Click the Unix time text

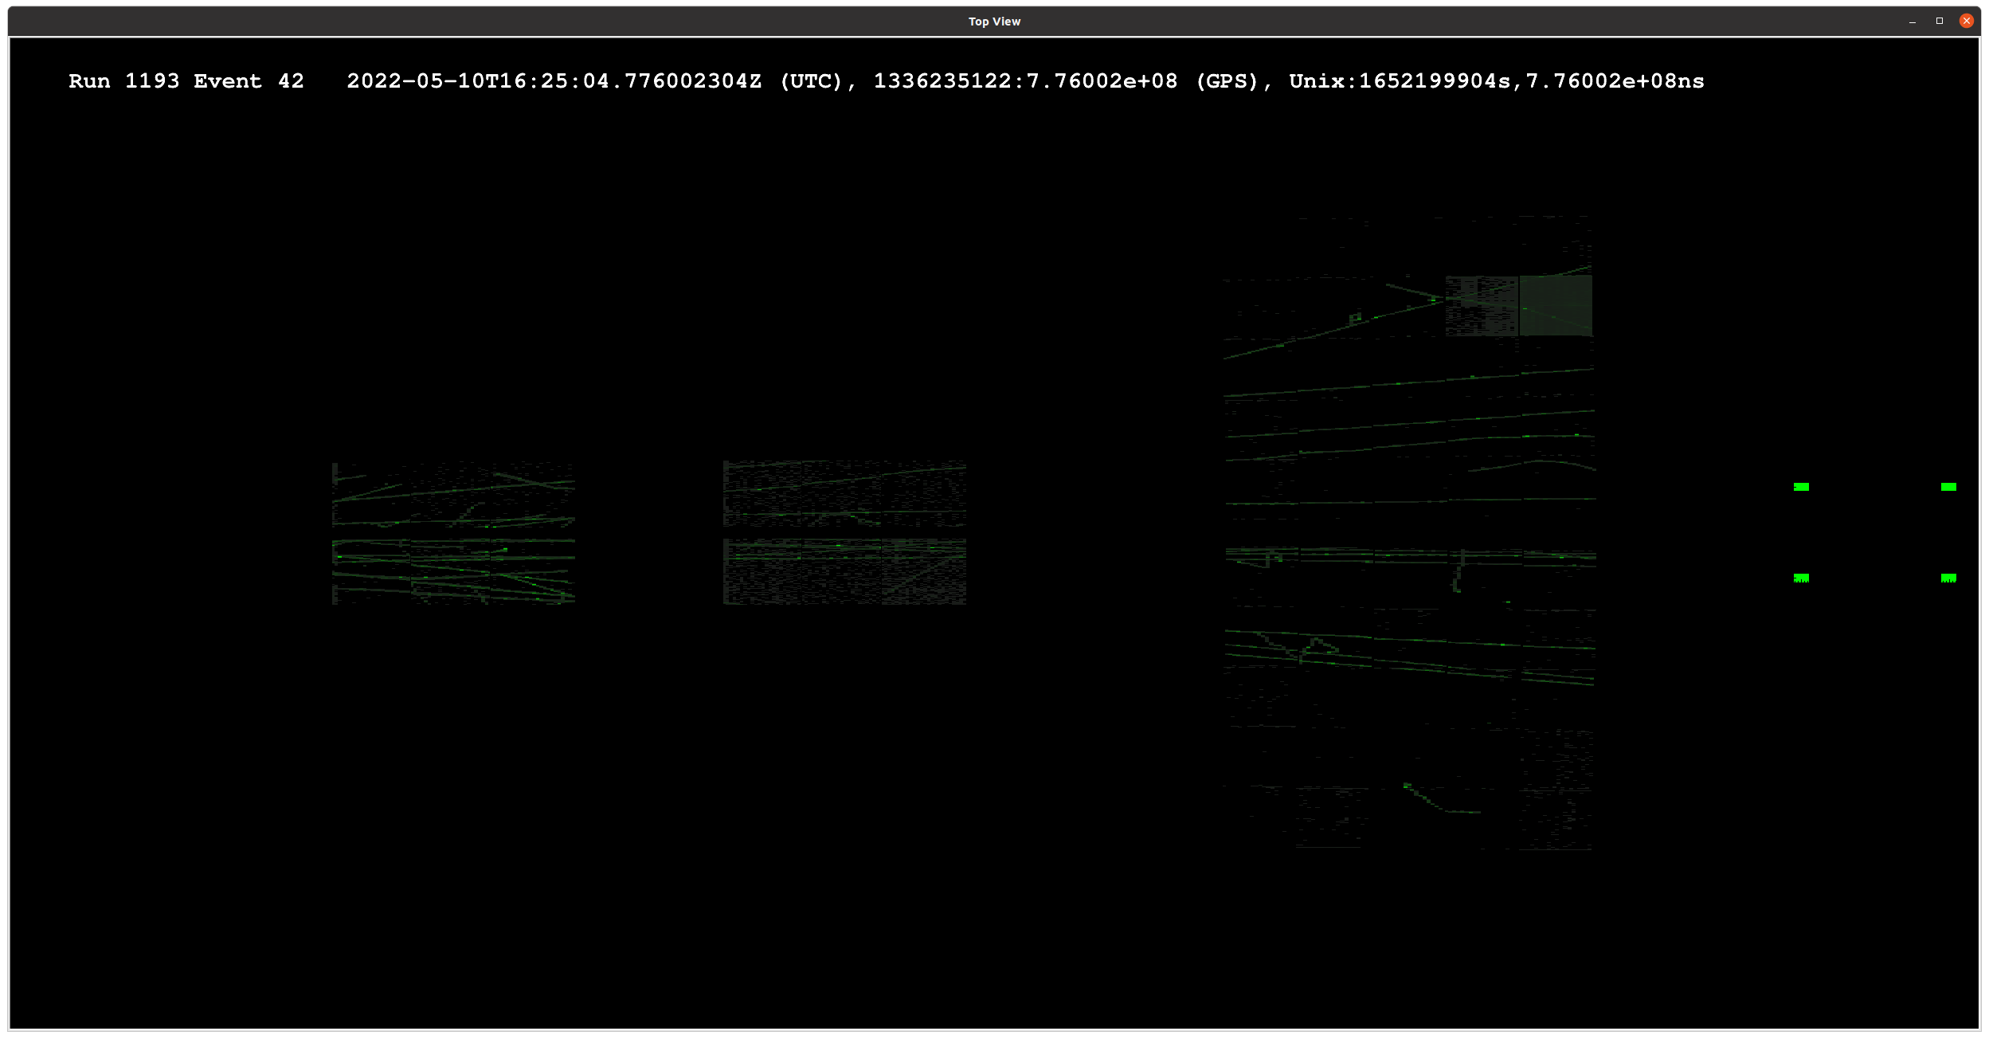tap(1496, 81)
